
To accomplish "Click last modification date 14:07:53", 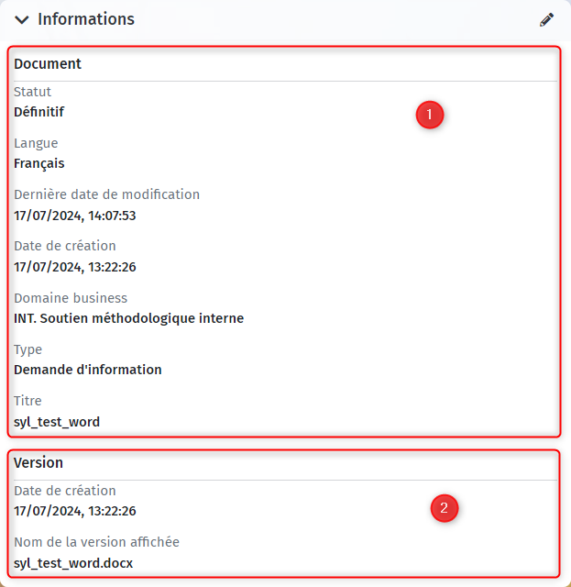I will point(75,216).
